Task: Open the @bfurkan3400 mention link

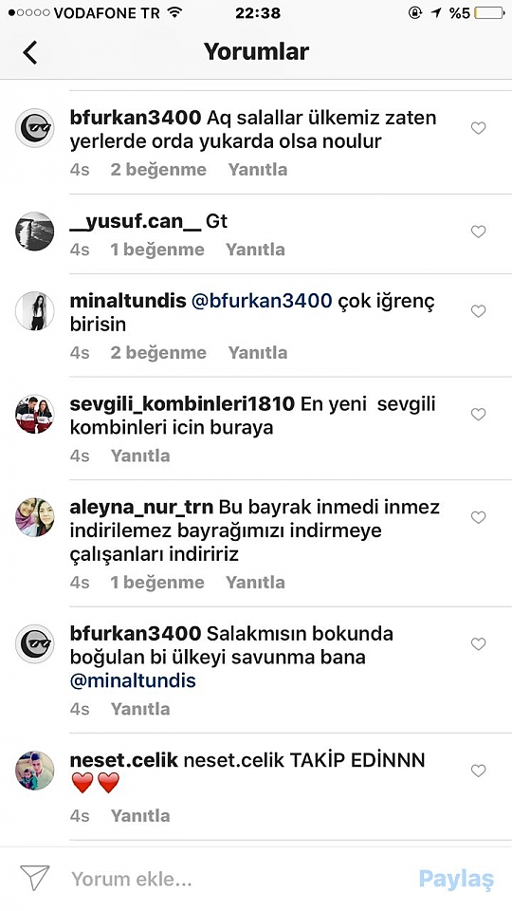Action: click(x=262, y=301)
